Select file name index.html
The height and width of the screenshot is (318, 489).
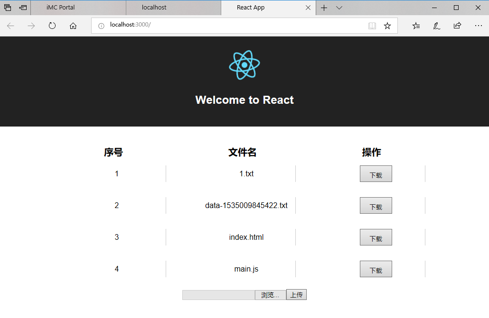(x=246, y=237)
